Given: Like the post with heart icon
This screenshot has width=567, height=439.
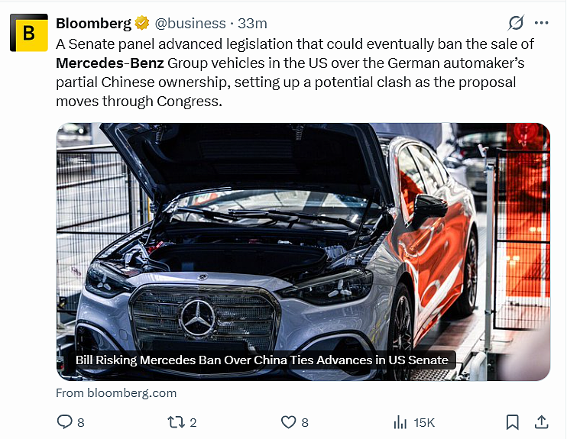Looking at the screenshot, I should tap(289, 422).
